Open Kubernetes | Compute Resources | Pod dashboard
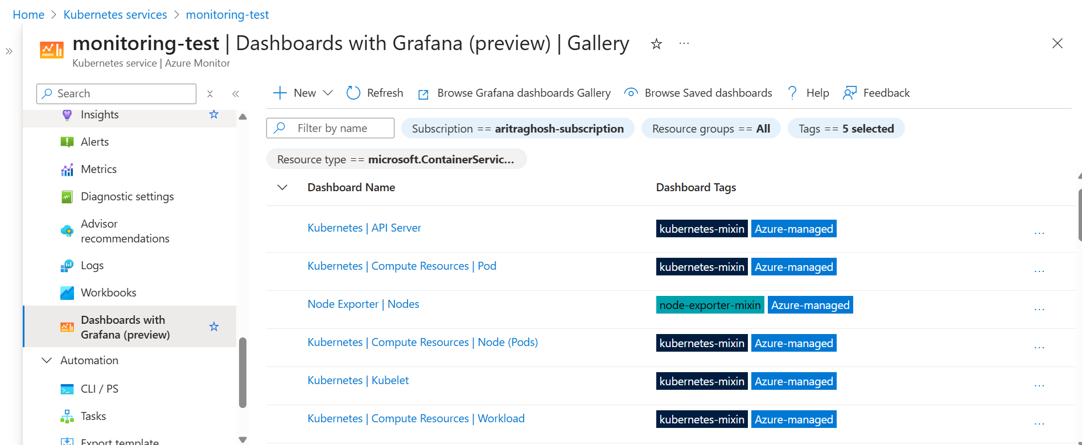This screenshot has height=445, width=1082. pyautogui.click(x=402, y=266)
